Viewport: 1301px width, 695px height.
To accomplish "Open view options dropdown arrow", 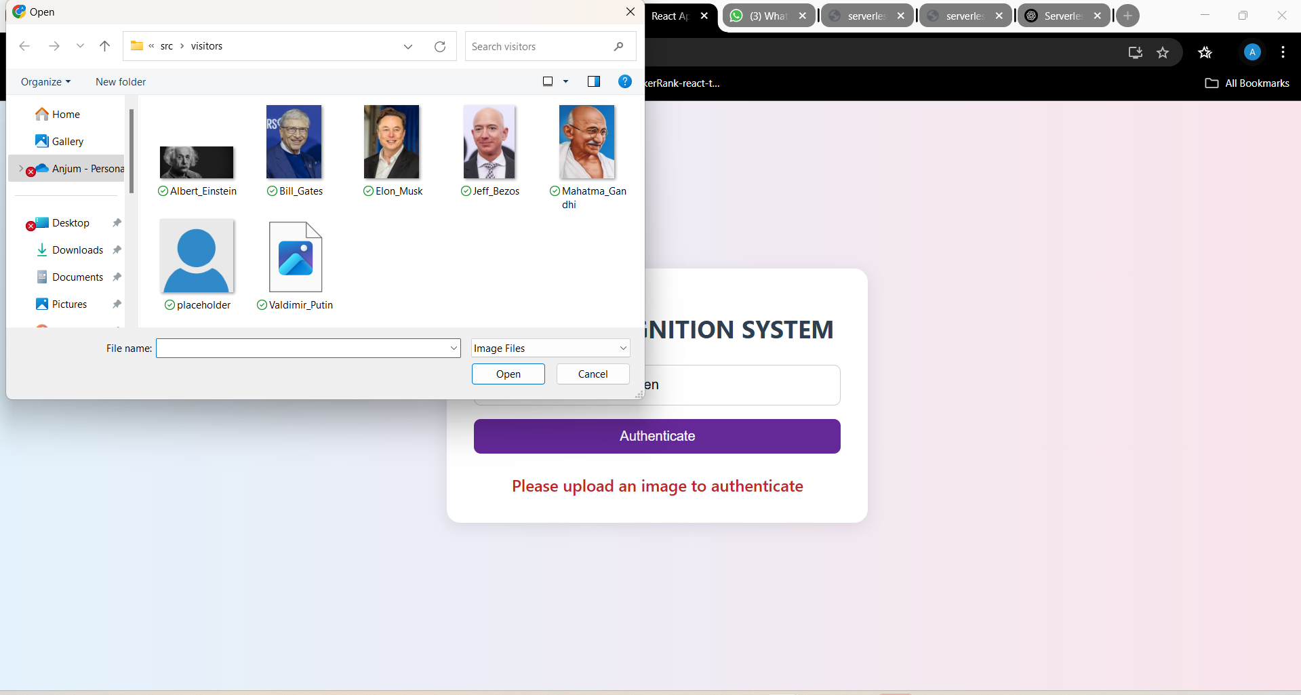I will click(x=565, y=81).
